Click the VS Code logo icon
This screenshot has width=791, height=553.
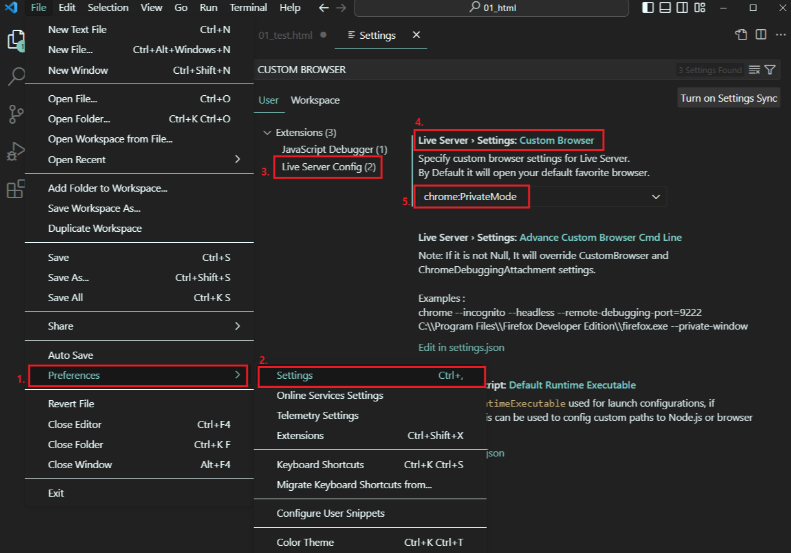(11, 8)
